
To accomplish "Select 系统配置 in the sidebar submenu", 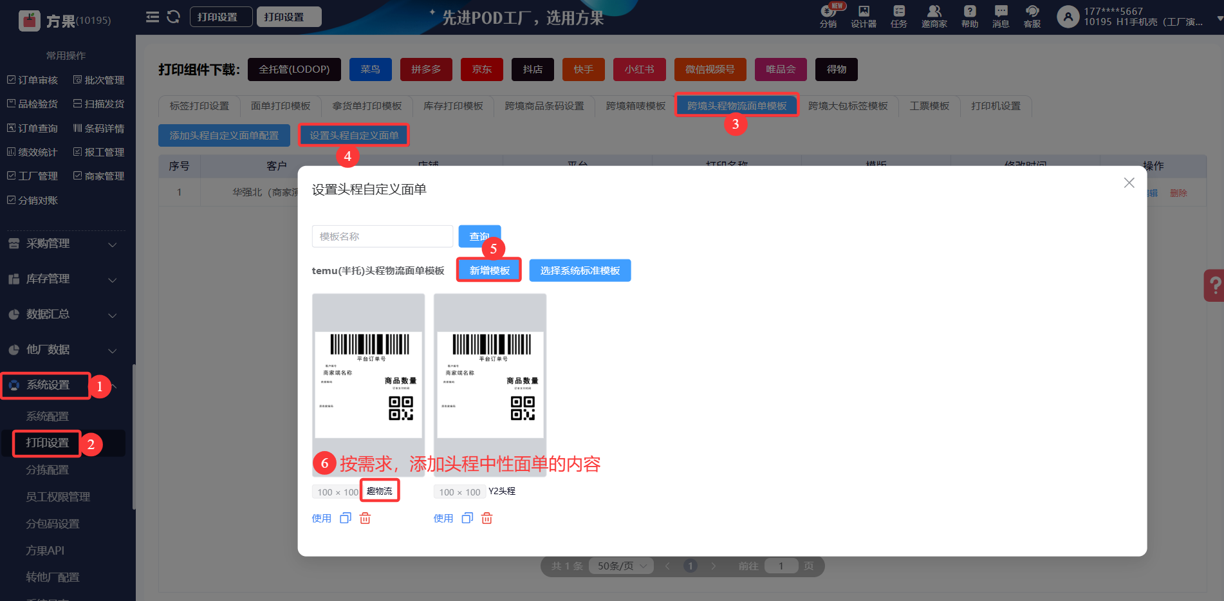I will [x=47, y=416].
